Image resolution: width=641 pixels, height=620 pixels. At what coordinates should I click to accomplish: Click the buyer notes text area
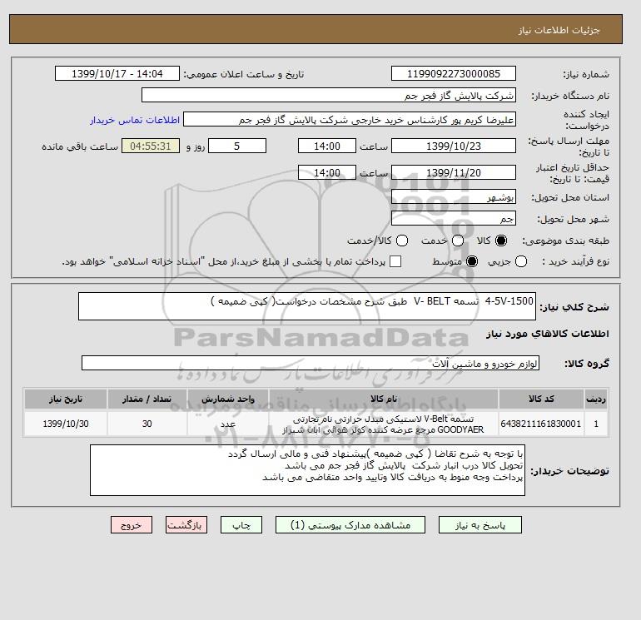click(x=307, y=470)
